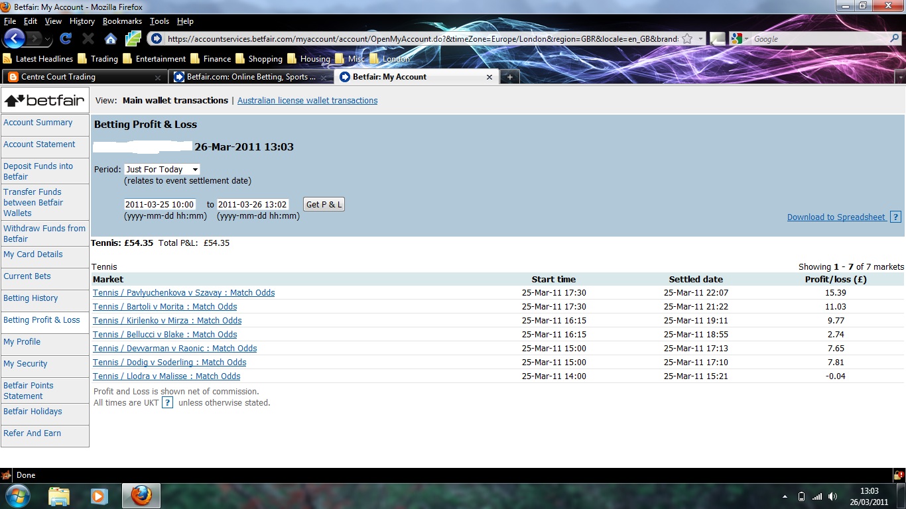Open the File menu
The image size is (906, 509).
10,21
